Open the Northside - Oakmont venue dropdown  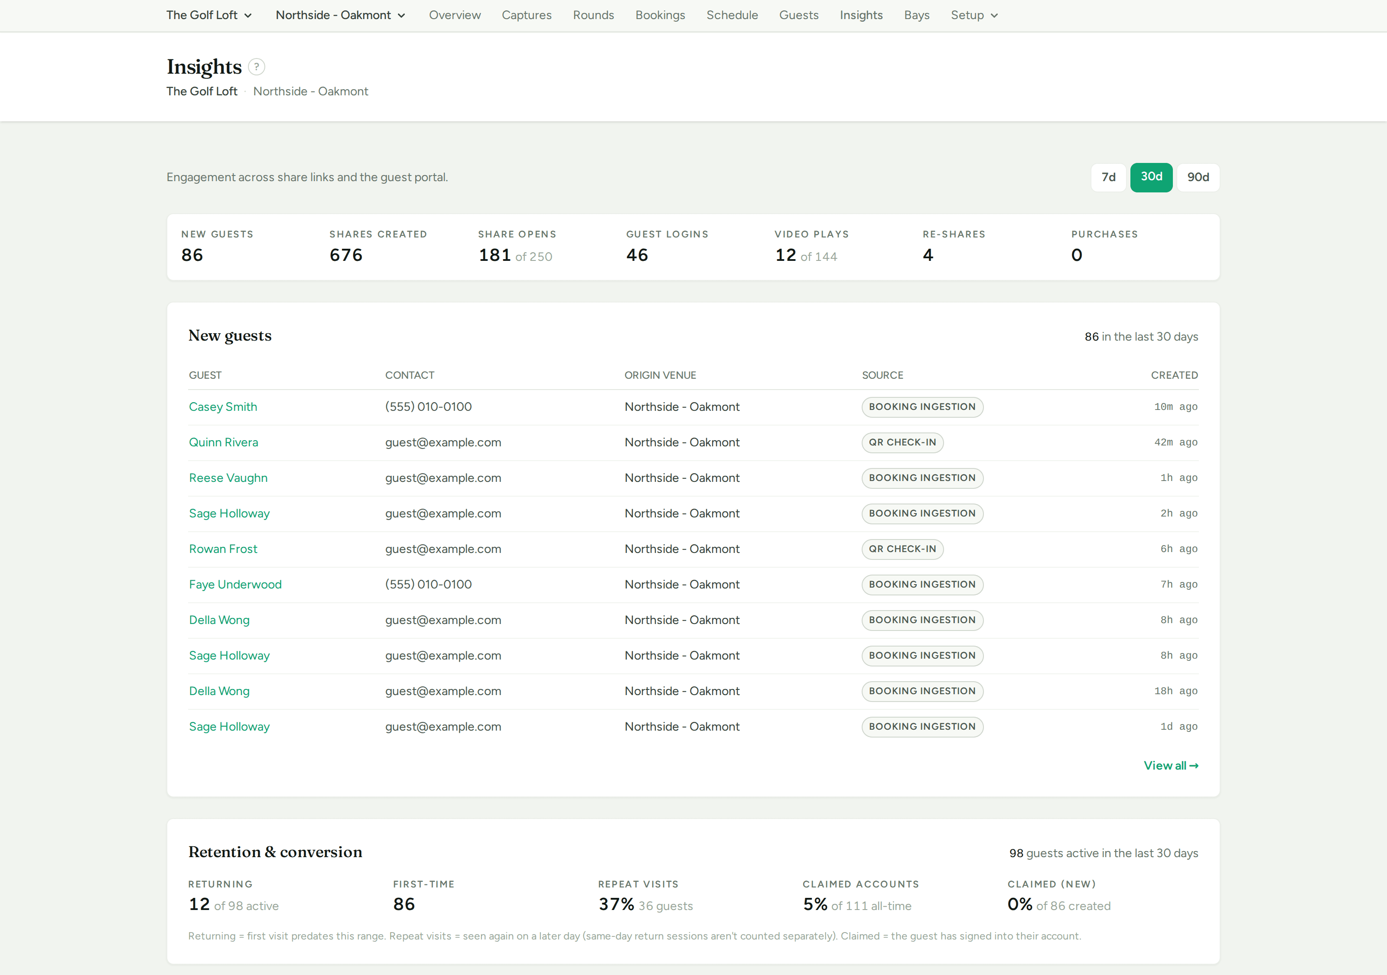340,15
